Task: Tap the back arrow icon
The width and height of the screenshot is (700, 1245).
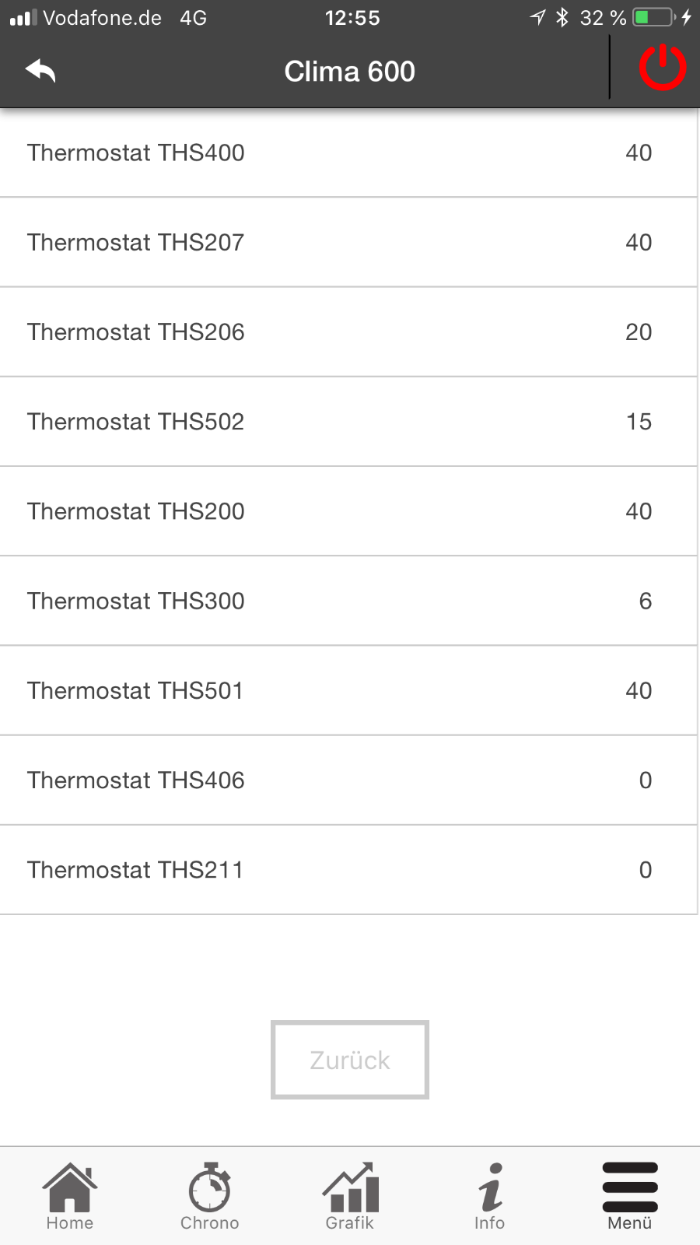Action: tap(40, 71)
